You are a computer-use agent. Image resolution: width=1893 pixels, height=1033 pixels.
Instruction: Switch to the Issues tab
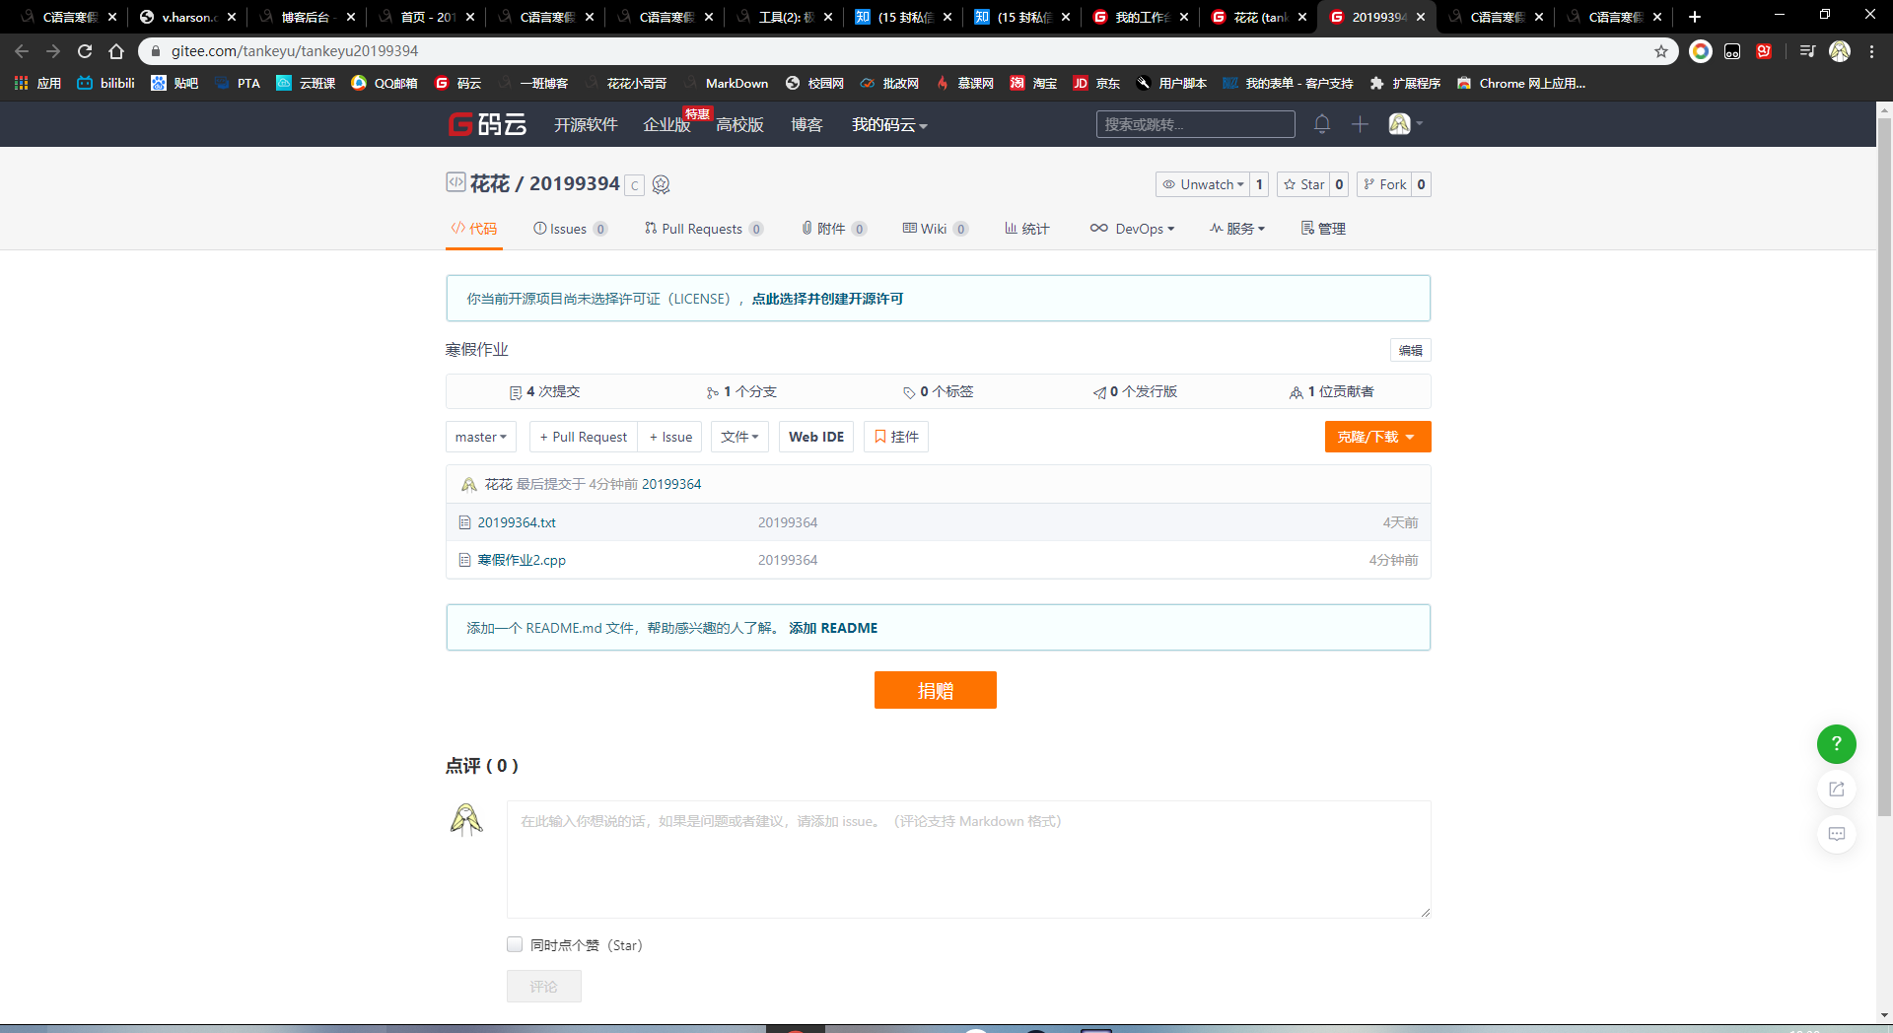coord(570,229)
